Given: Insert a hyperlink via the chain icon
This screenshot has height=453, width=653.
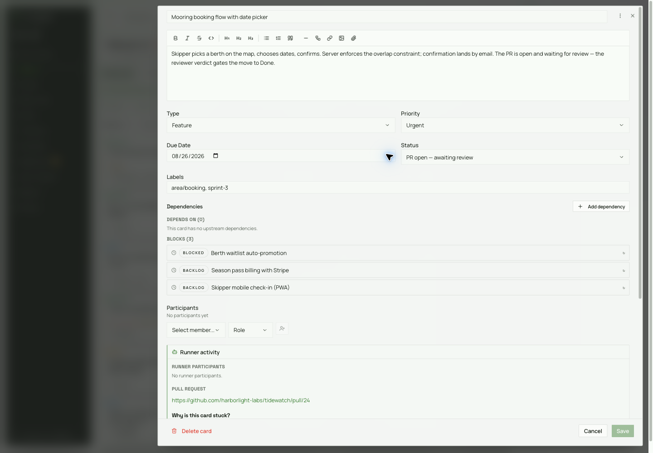Looking at the screenshot, I should (x=330, y=39).
